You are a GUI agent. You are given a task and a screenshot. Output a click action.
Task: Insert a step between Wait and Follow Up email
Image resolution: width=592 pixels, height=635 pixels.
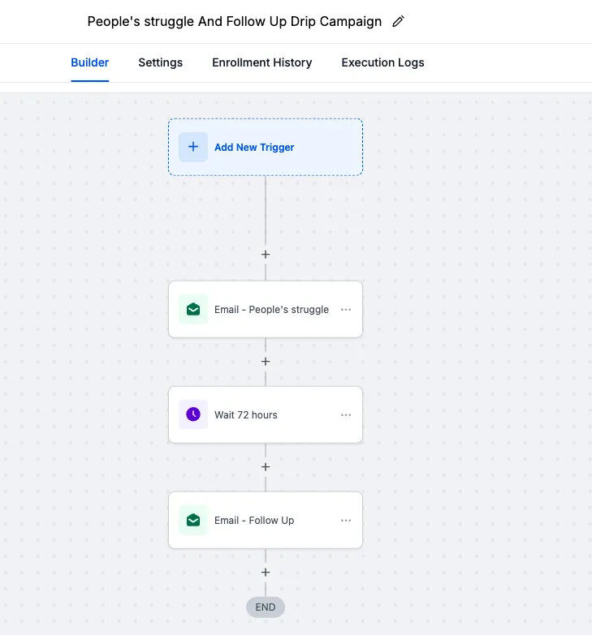(266, 467)
